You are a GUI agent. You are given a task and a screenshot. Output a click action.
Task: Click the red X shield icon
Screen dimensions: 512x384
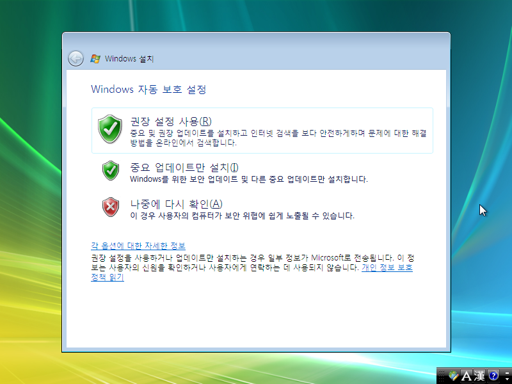coord(111,207)
